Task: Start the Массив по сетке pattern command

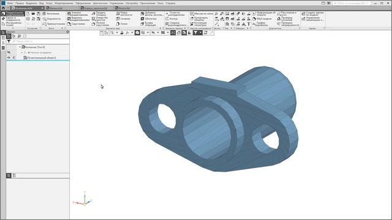Action: click(x=202, y=13)
